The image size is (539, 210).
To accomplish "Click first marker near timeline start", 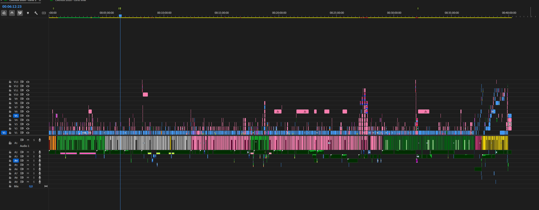I will coord(53,8).
